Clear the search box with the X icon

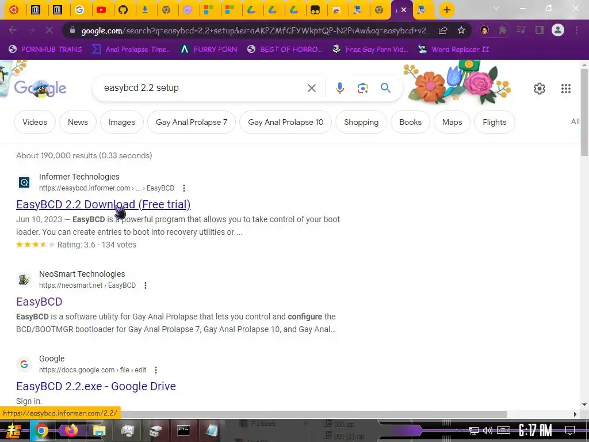pos(311,88)
